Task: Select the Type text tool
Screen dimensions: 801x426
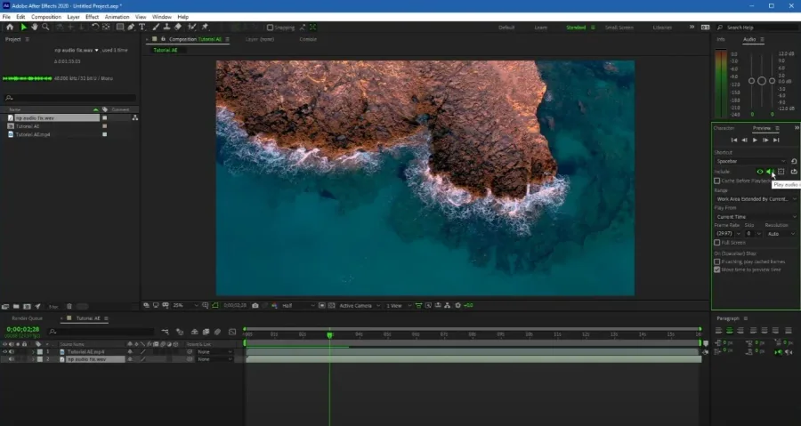Action: 142,27
